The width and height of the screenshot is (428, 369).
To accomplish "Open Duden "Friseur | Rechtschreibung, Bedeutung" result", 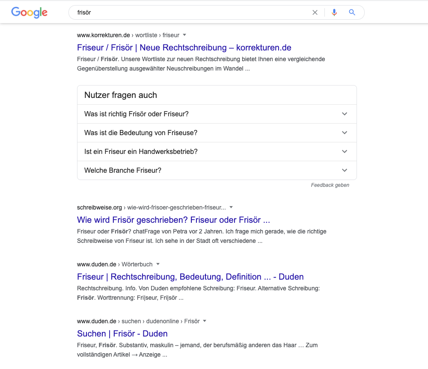I will tap(190, 277).
